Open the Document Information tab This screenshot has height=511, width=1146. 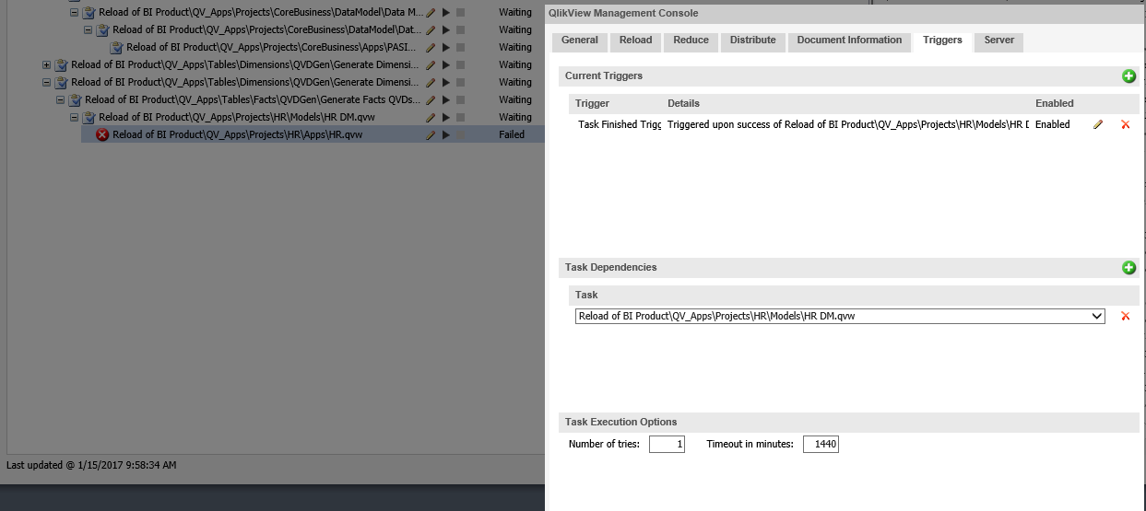tap(849, 41)
